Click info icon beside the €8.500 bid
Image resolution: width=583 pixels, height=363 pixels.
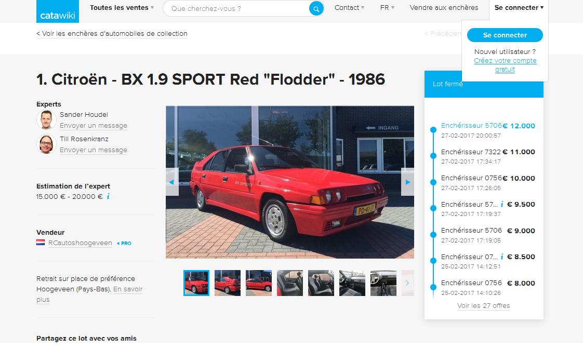(502, 257)
